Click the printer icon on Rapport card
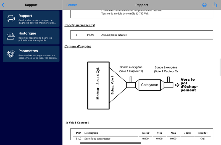 pyautogui.click(x=11, y=19)
